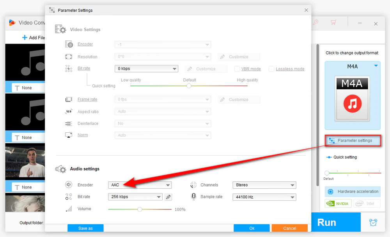Click the M4A format file icon
Viewport: 390px width, 237px height.
pyautogui.click(x=352, y=99)
